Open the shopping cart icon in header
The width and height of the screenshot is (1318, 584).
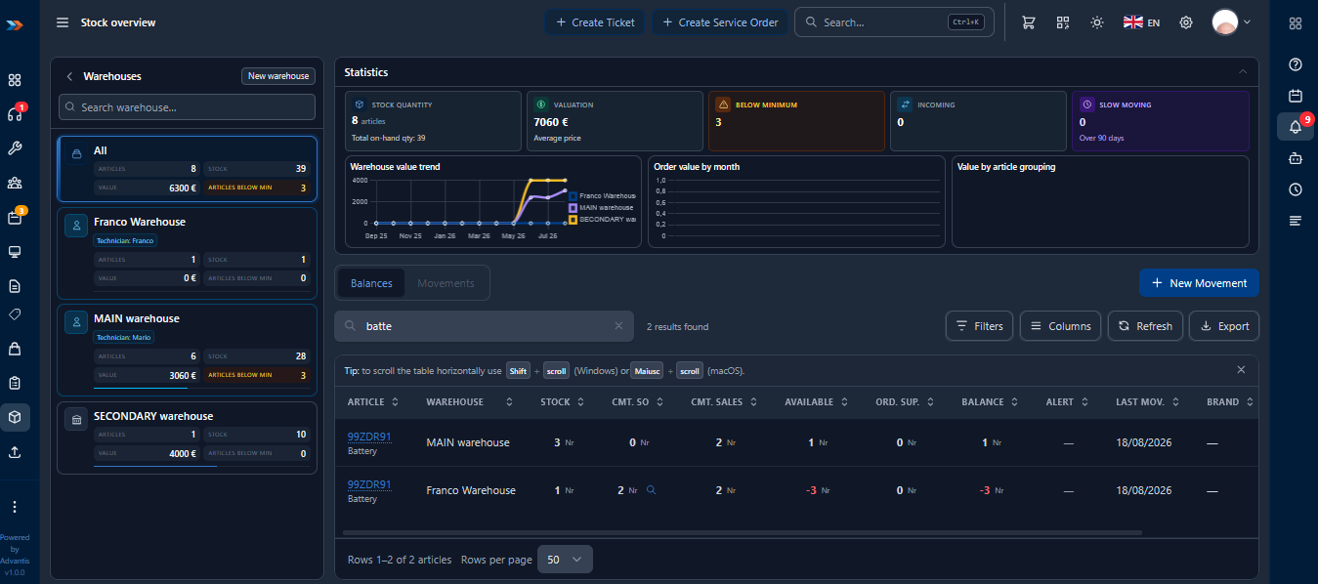(1029, 22)
